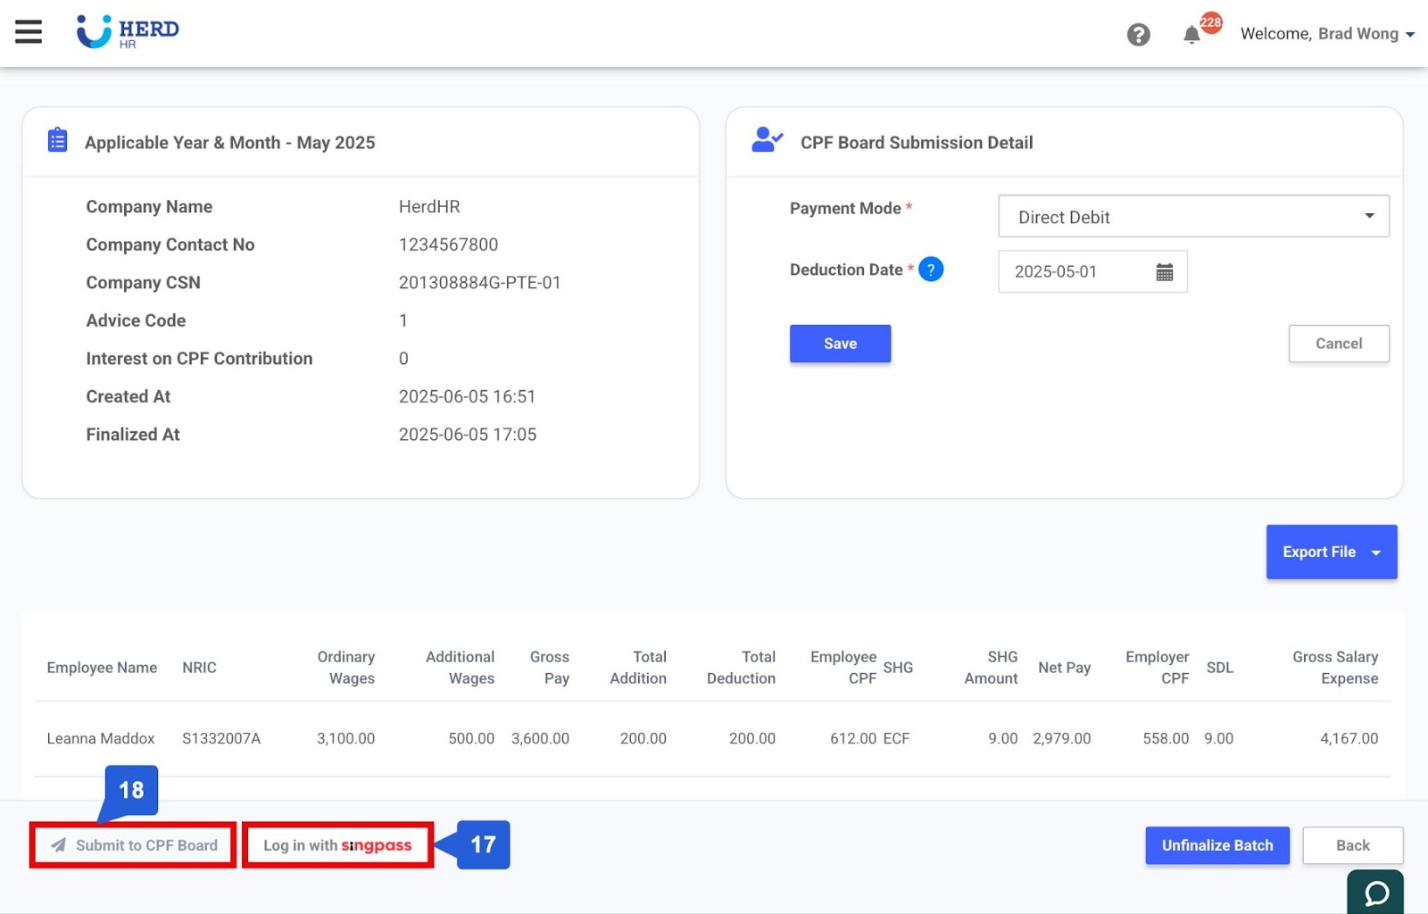
Task: Select the Leanna Maddox employee row
Action: point(101,738)
